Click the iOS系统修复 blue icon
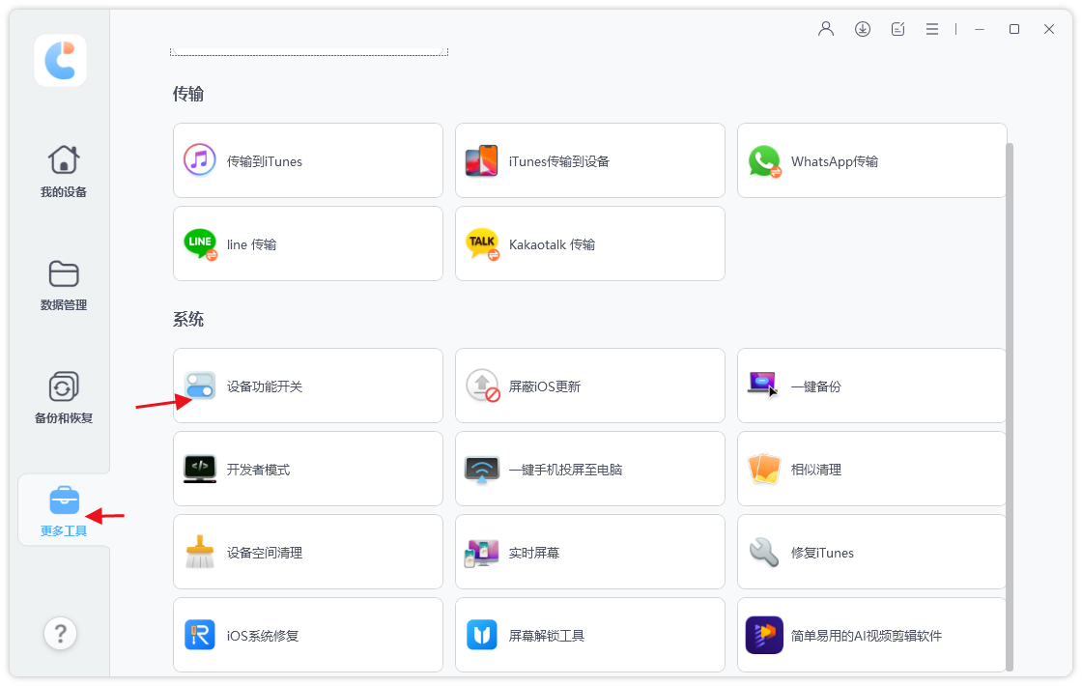This screenshot has height=686, width=1082. click(200, 635)
